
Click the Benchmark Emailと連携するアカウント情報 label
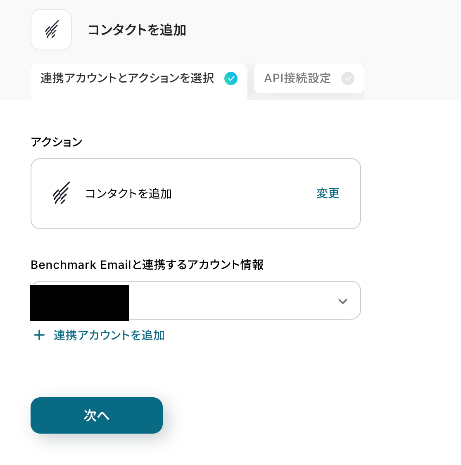point(147,265)
